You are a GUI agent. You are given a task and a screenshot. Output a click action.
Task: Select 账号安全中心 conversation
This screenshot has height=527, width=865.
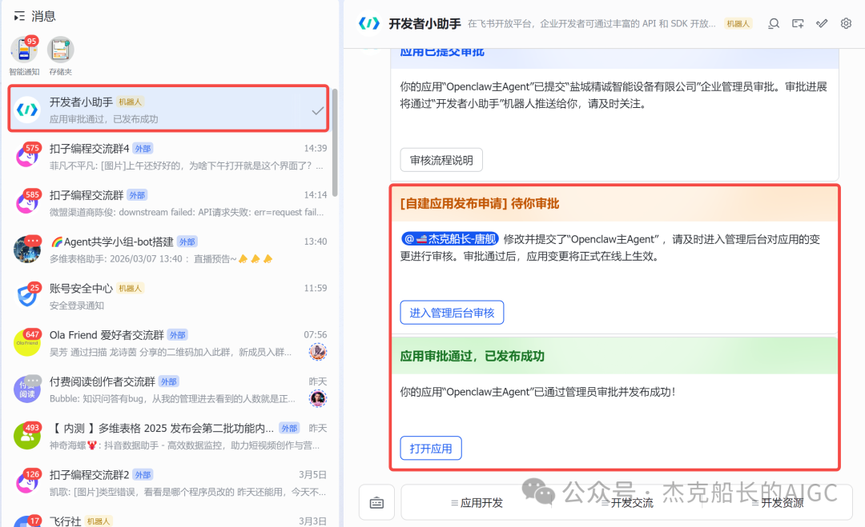(x=170, y=296)
